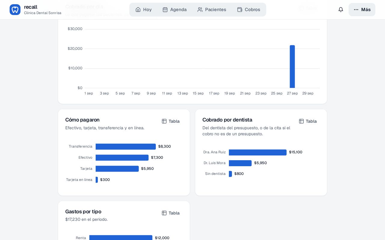Click the "Gastos por tipo" heading
Image resolution: width=385 pixels, height=240 pixels.
click(83, 211)
